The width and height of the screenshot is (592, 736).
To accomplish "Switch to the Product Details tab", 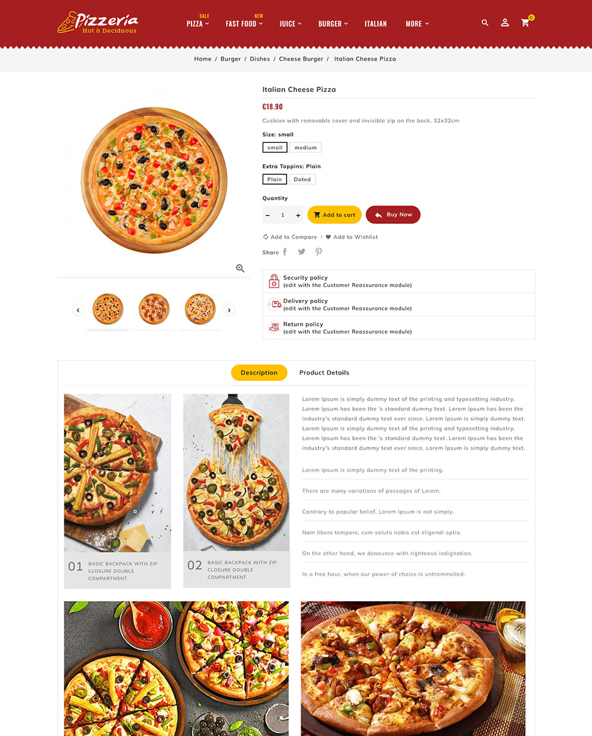I will (x=324, y=372).
